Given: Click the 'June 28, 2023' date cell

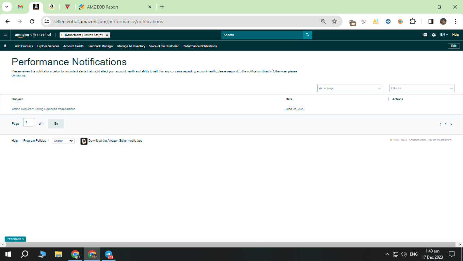Looking at the screenshot, I should coord(295,109).
